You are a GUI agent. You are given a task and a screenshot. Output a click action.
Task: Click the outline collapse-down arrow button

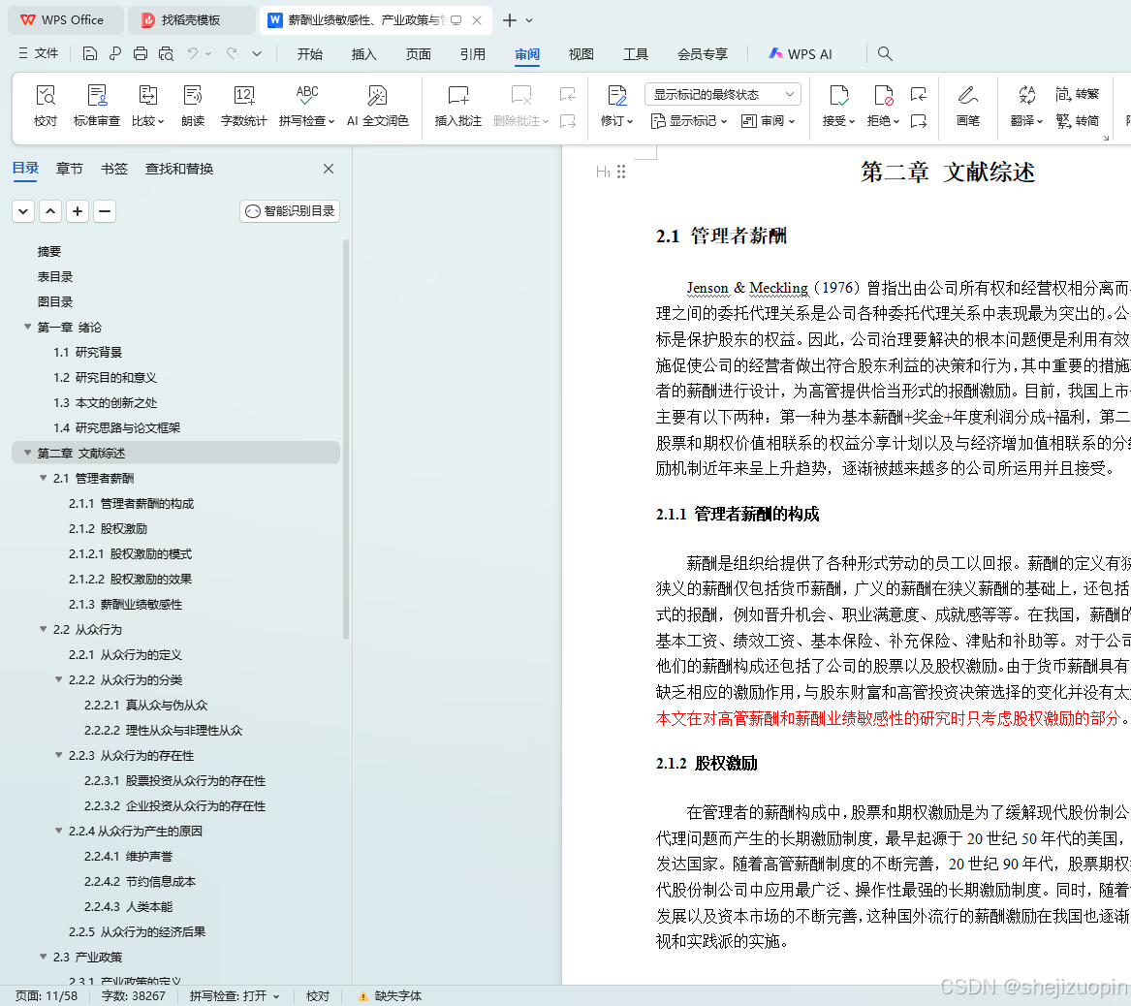tap(23, 211)
